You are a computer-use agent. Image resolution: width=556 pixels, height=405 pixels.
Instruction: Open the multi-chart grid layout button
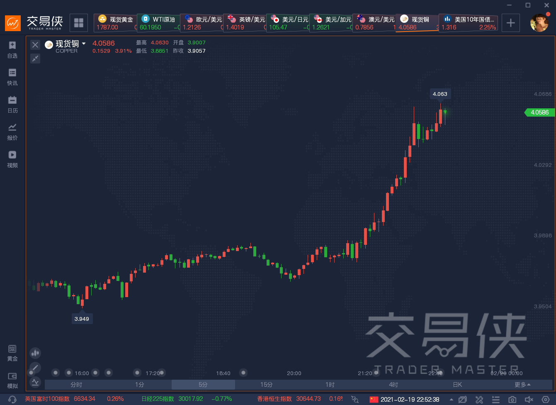tap(79, 23)
